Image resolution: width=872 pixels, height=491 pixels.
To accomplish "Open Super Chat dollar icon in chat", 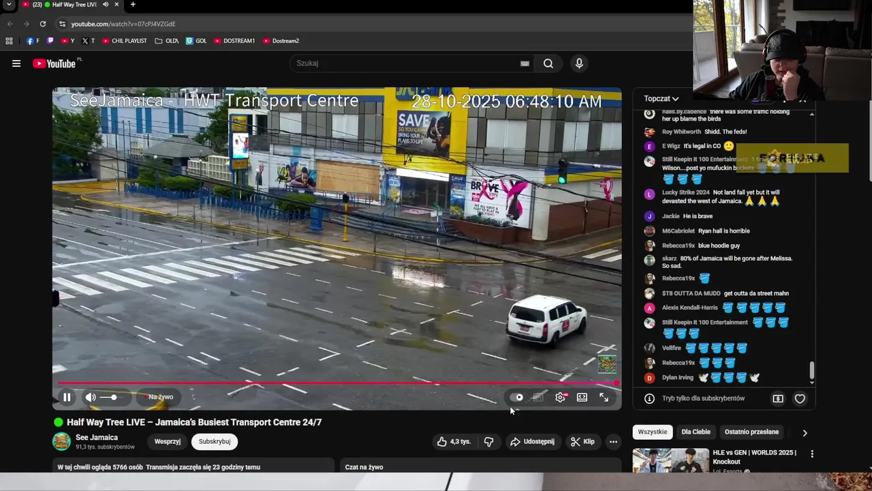I will pyautogui.click(x=778, y=398).
